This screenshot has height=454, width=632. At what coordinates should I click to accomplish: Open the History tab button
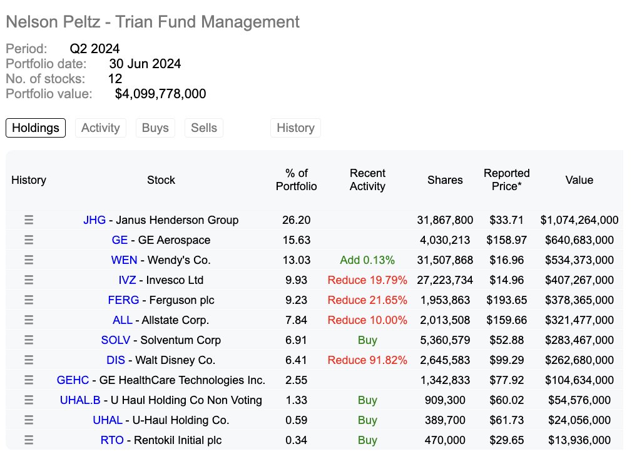click(x=295, y=128)
